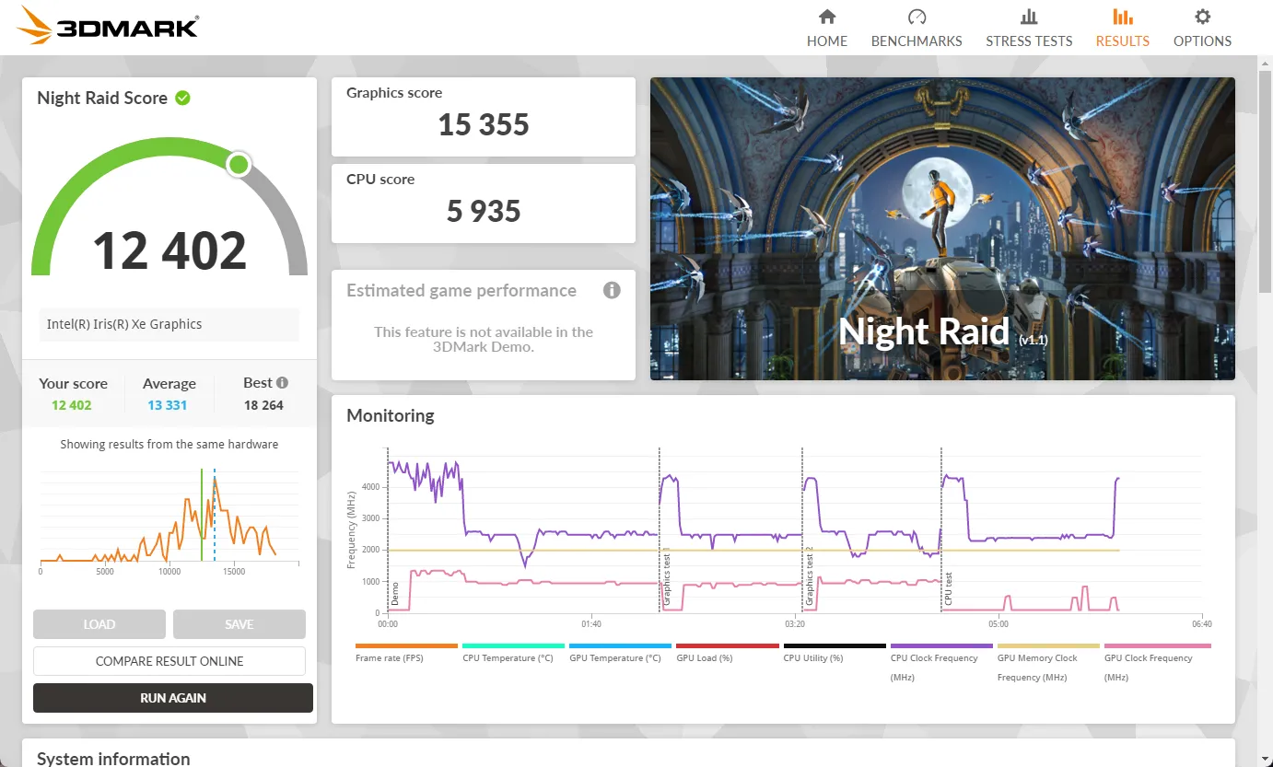Click the 3DMARK logo icon

(31, 26)
